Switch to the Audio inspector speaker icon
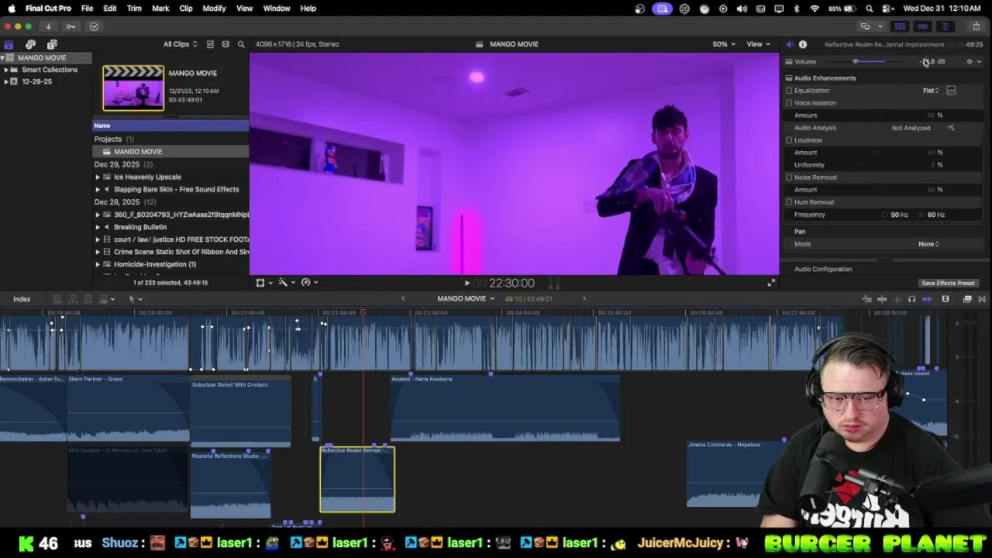The height and width of the screenshot is (558, 992). tap(789, 44)
